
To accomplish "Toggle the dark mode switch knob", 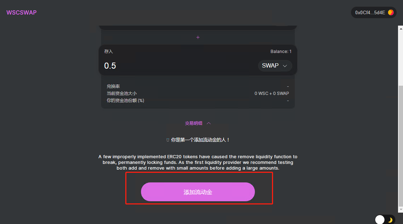I will [x=380, y=220].
